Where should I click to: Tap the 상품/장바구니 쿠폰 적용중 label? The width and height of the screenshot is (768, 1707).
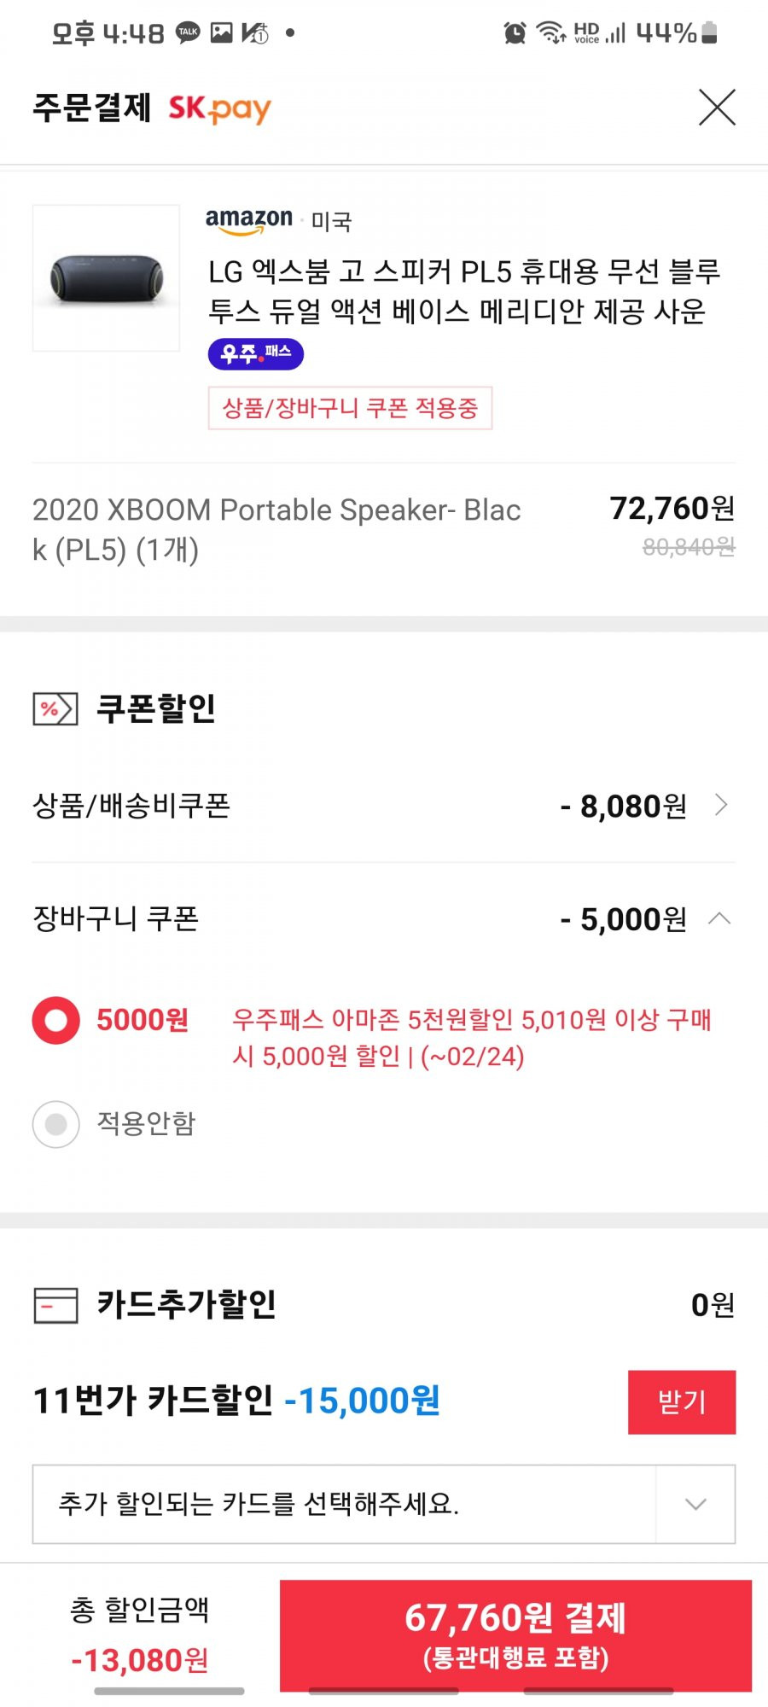pos(350,408)
